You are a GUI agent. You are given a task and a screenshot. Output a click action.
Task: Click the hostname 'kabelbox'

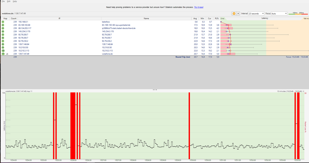[x=106, y=22]
